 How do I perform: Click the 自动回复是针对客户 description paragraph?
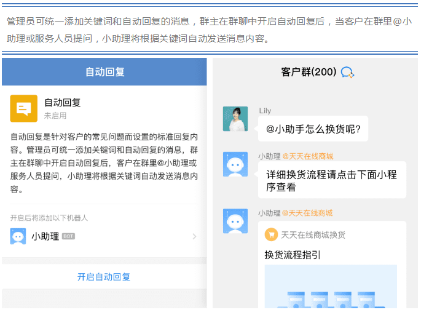pos(104,163)
